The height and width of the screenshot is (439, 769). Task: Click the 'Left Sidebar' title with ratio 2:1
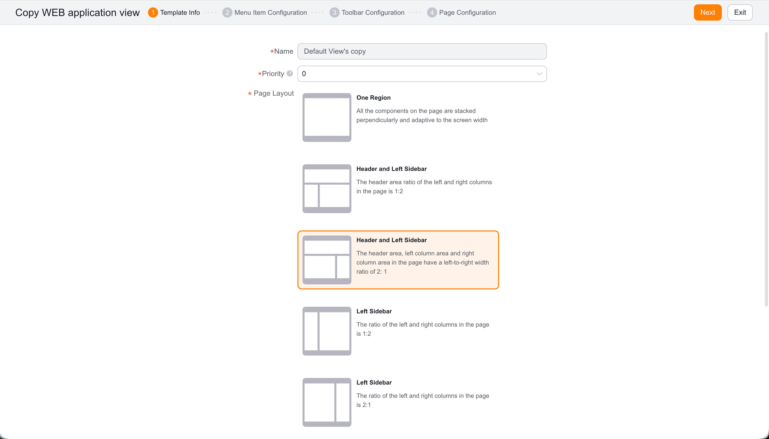[374, 382]
